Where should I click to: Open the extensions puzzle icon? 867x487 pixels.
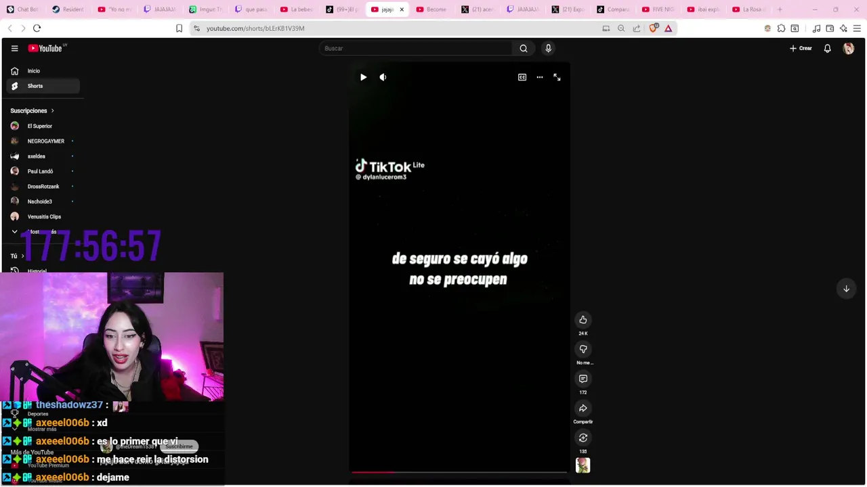click(781, 28)
